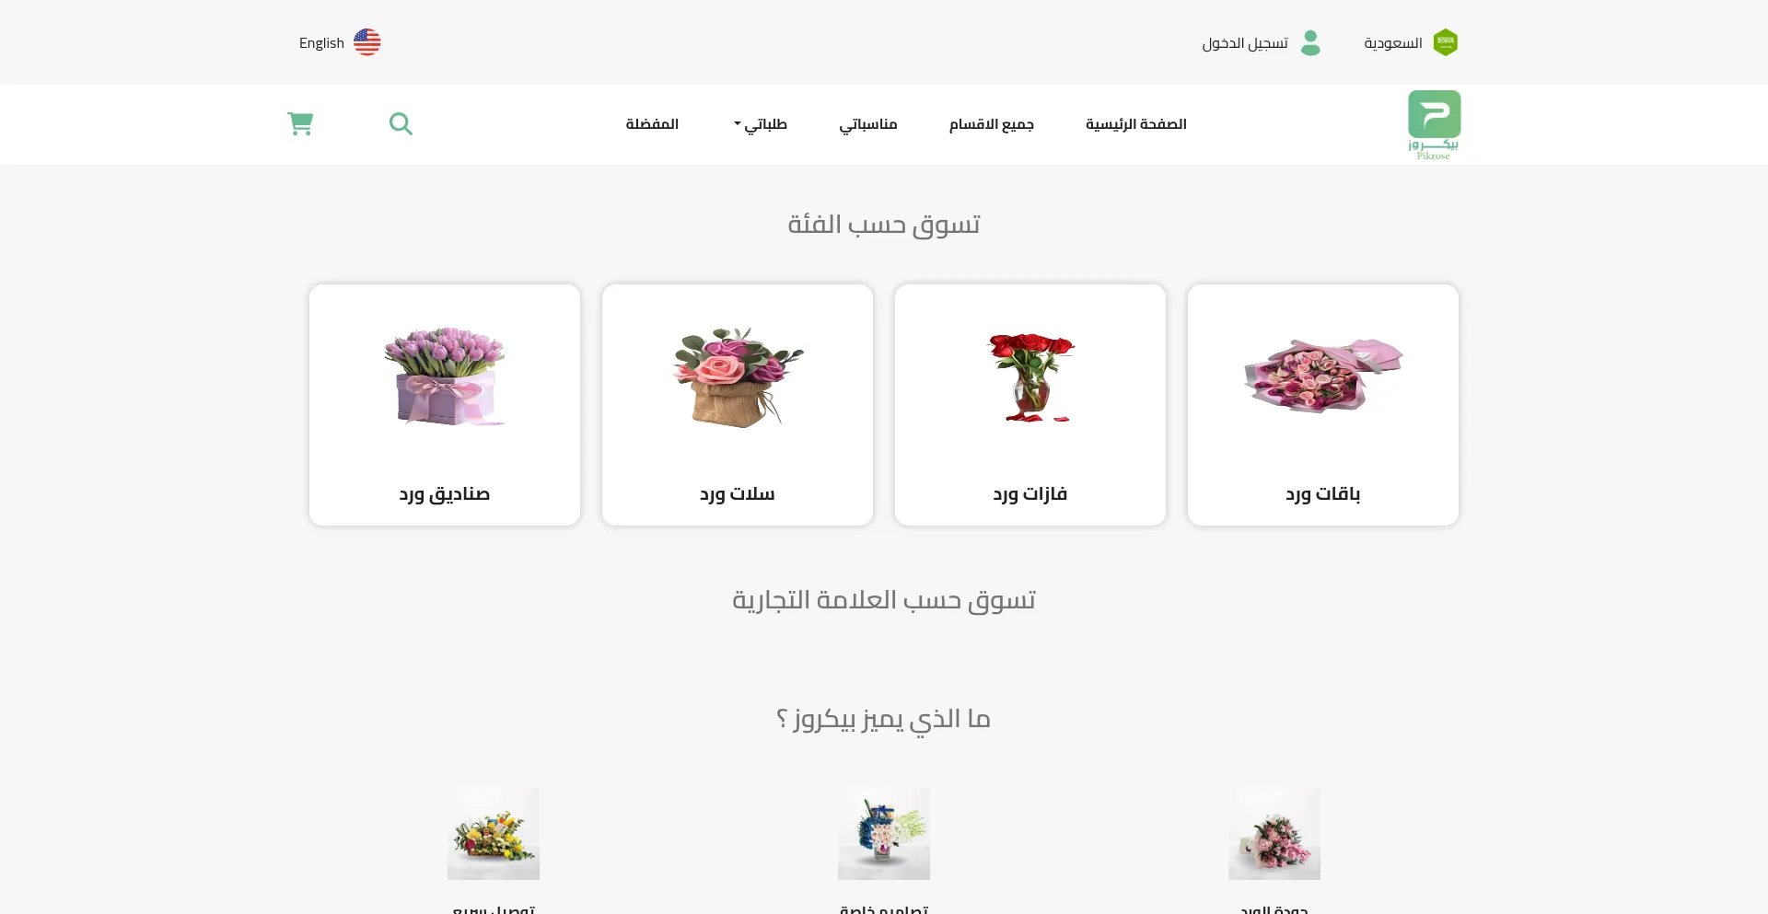Select the باقات ورد category card
1768x914 pixels.
click(1323, 405)
